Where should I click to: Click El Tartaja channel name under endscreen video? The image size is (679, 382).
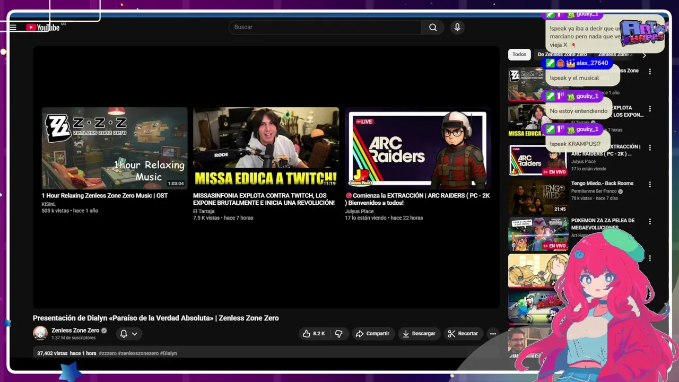click(x=204, y=212)
